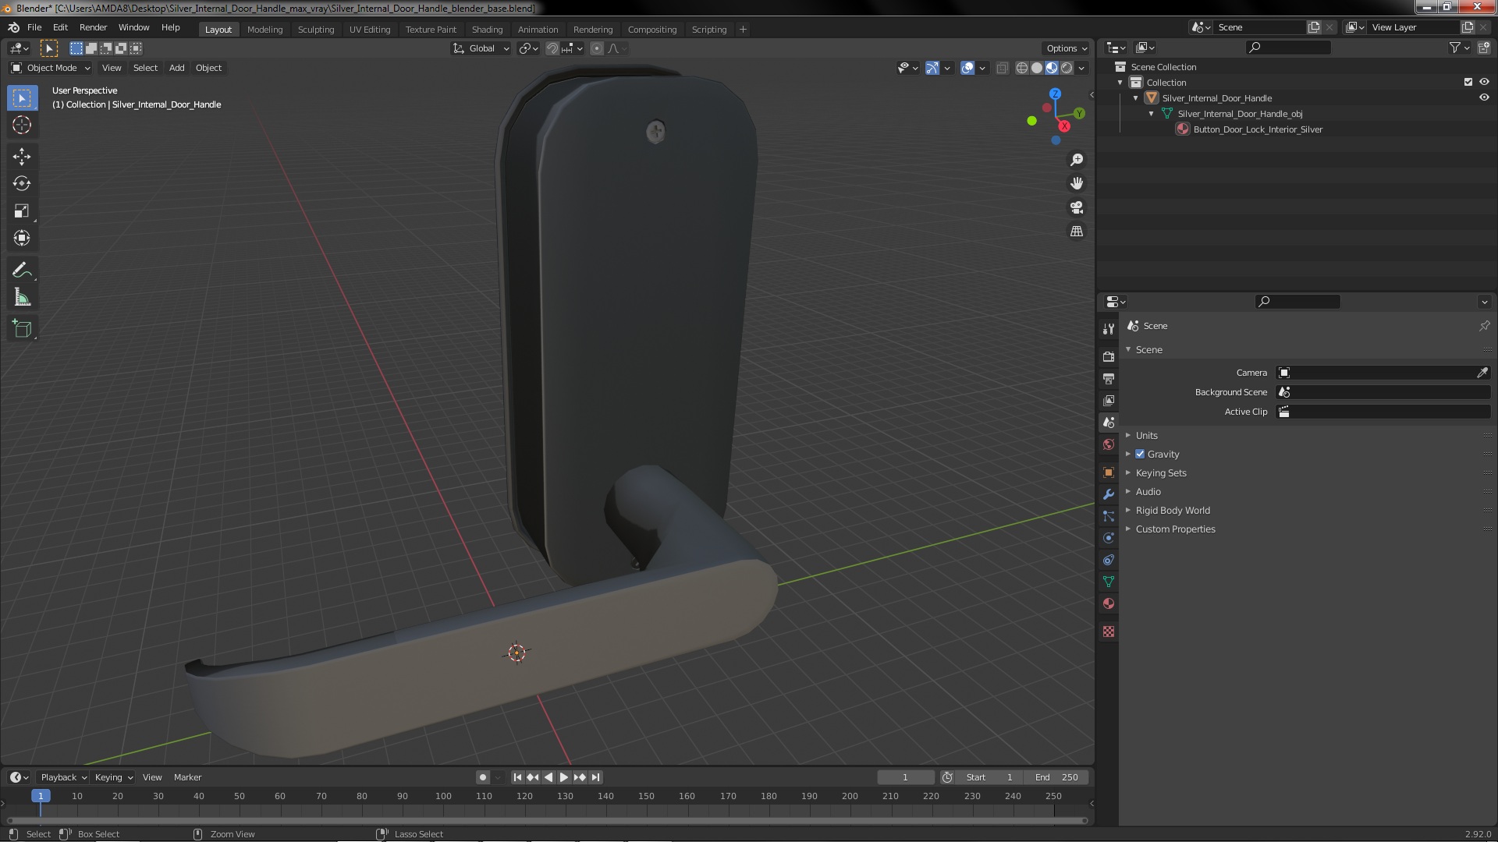Click the Add Cube tool
The height and width of the screenshot is (842, 1498).
pos(22,328)
